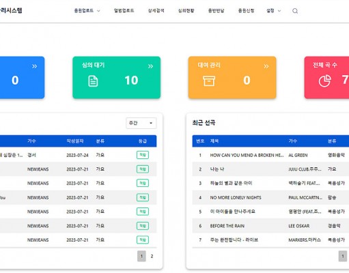Open 대여 관리 card's double-arrow icon
This screenshot has height=273, width=349.
[266, 66]
